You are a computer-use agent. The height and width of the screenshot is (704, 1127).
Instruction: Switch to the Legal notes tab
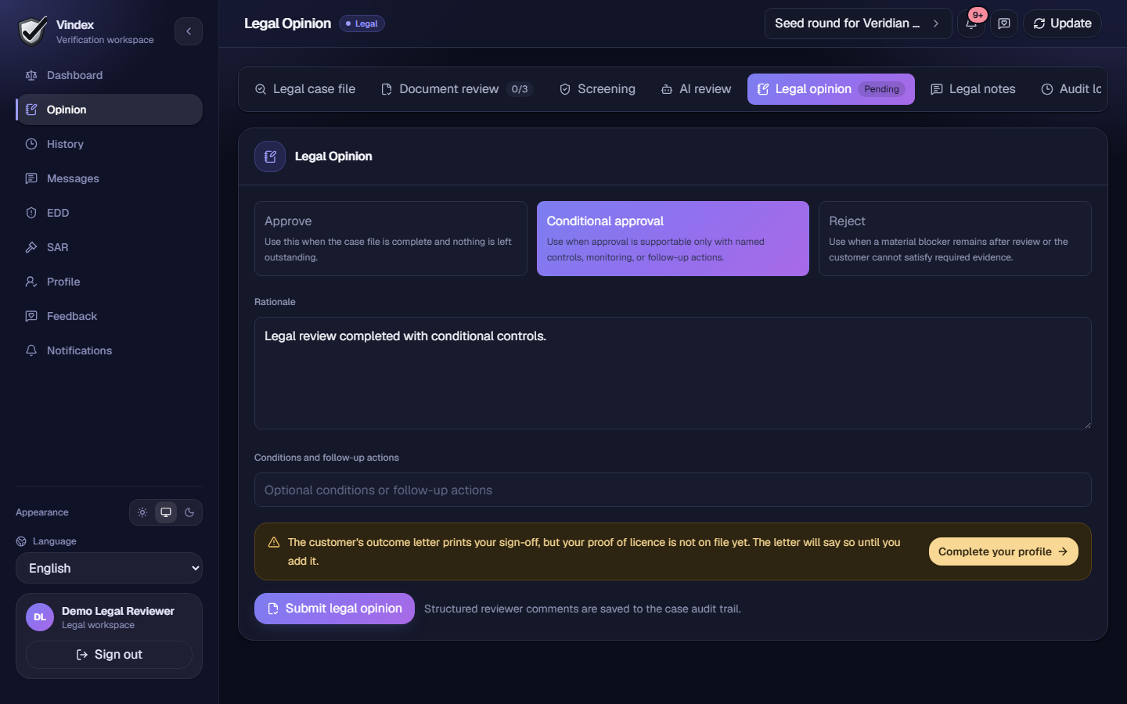click(973, 89)
